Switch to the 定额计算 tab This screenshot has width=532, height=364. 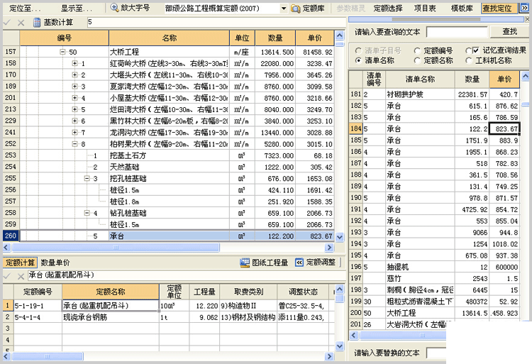pyautogui.click(x=20, y=263)
